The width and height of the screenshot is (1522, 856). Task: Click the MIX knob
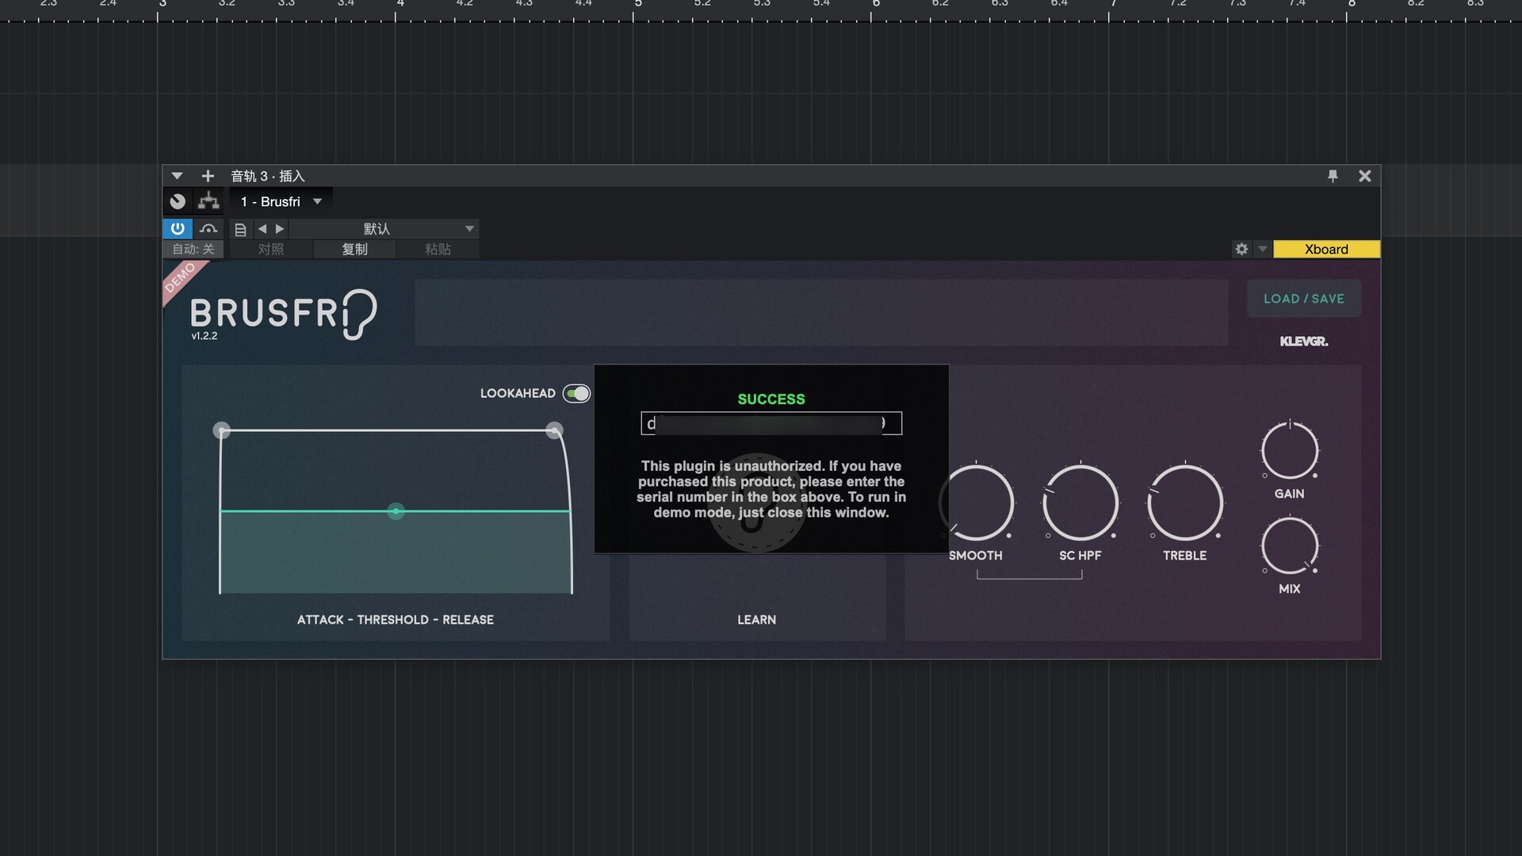tap(1290, 545)
